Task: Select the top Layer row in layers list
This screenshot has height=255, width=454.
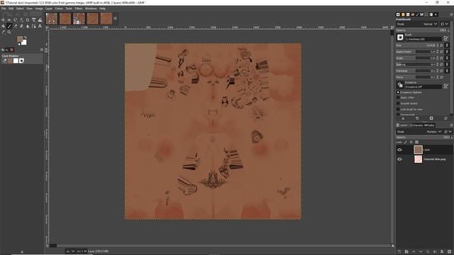Action: pyautogui.click(x=424, y=149)
